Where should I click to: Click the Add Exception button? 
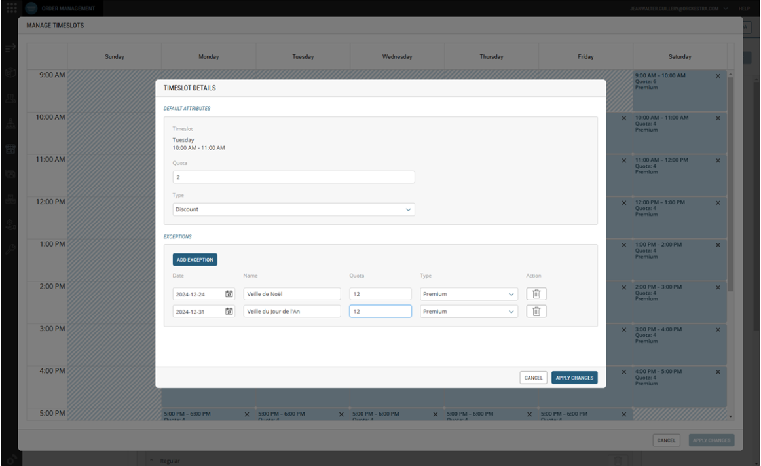click(195, 260)
